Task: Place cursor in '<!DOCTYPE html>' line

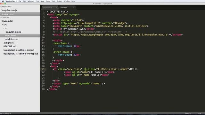Action: tap(57, 12)
